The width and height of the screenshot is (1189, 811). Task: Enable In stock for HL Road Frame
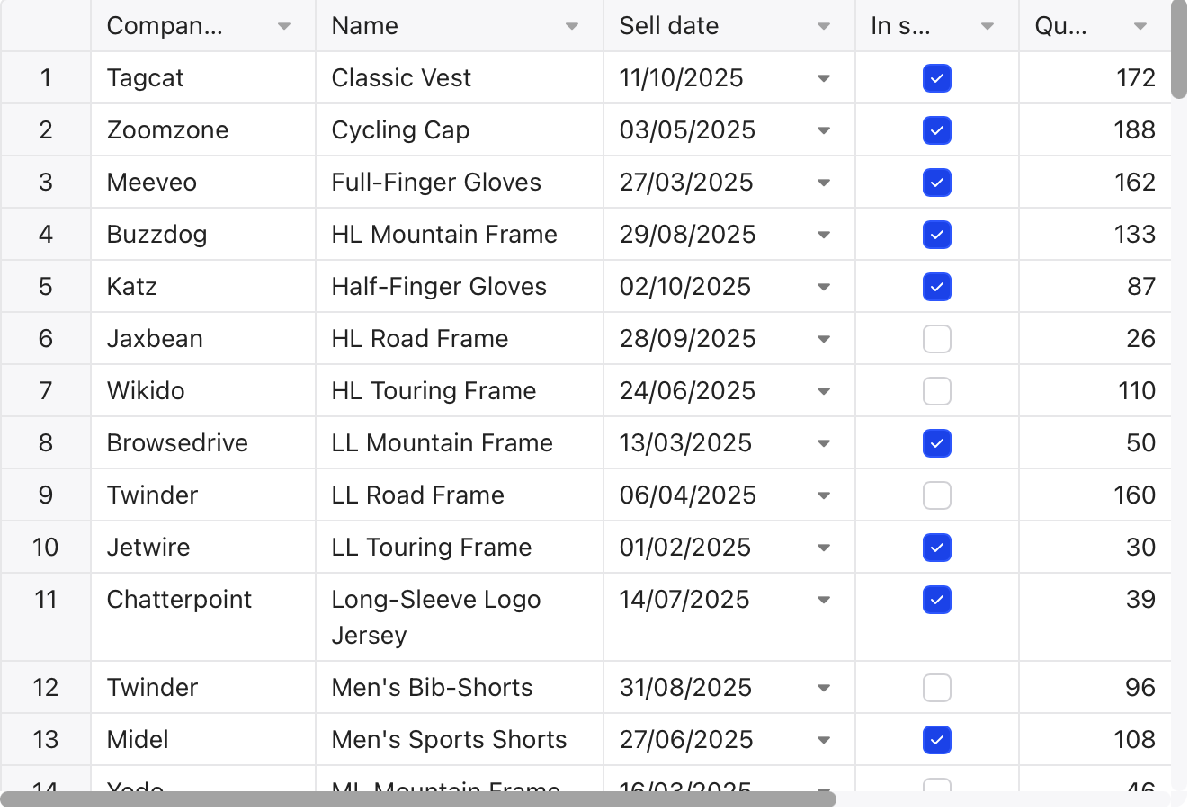tap(937, 339)
